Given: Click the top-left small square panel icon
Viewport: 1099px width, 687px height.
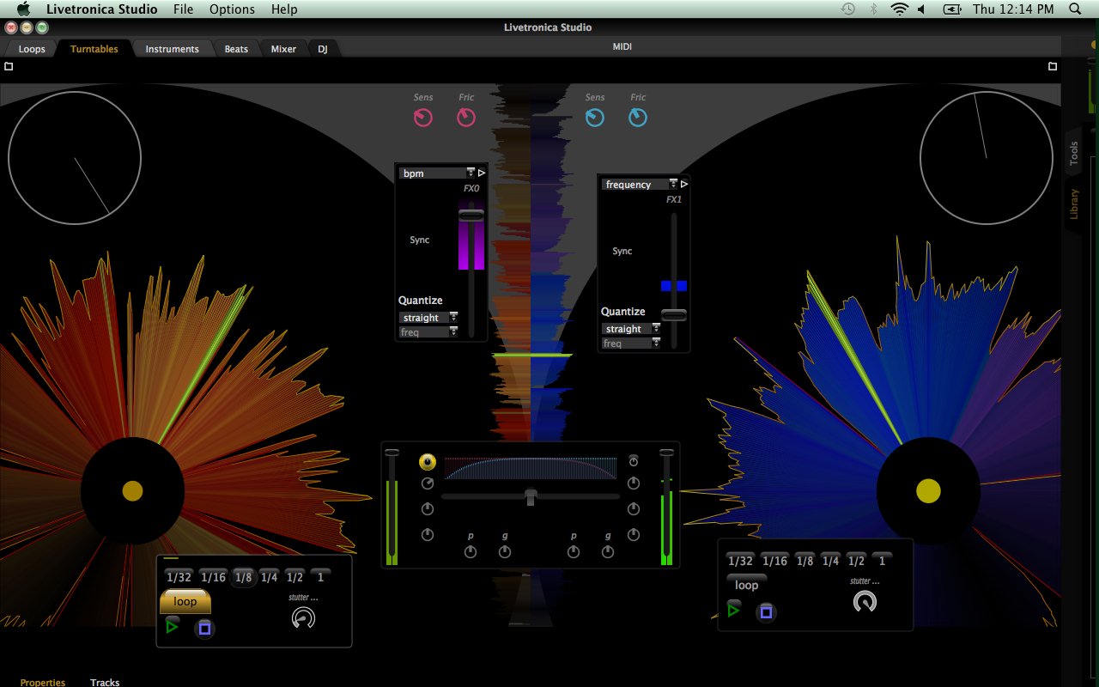Looking at the screenshot, I should click(x=9, y=66).
